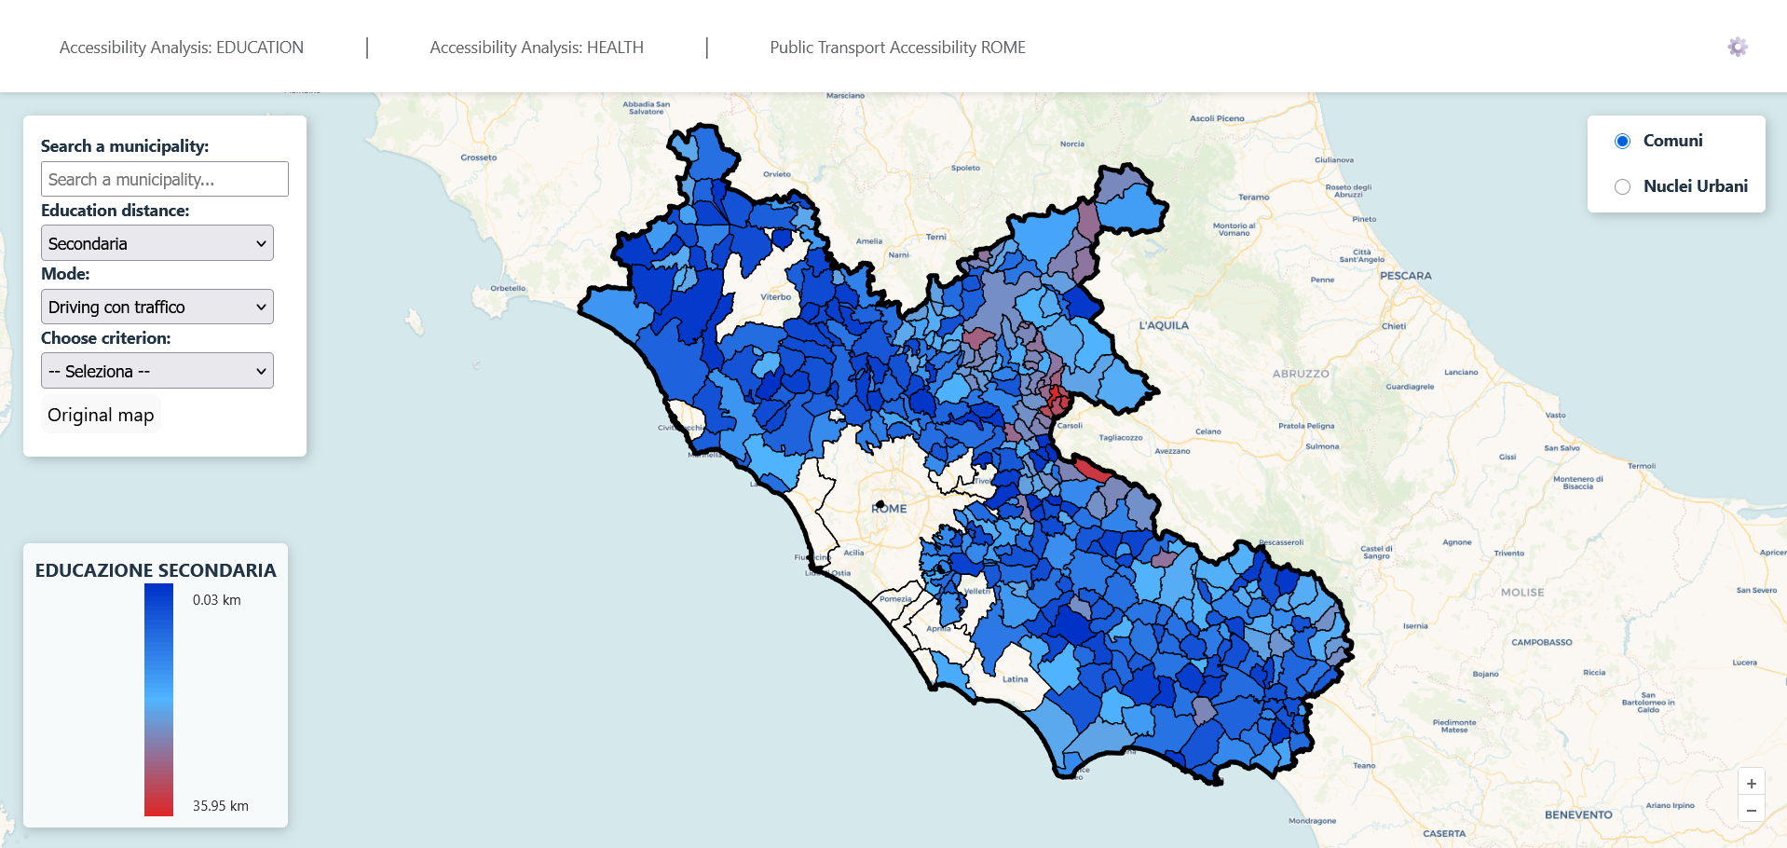Select elongated red municipality near Tagliacozzo
The width and height of the screenshot is (1787, 848).
1091,469
